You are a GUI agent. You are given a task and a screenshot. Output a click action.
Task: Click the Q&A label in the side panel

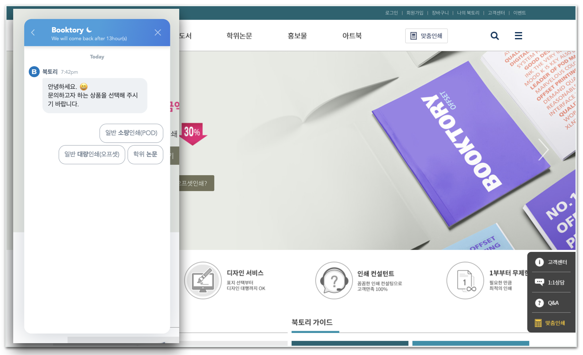click(x=554, y=303)
